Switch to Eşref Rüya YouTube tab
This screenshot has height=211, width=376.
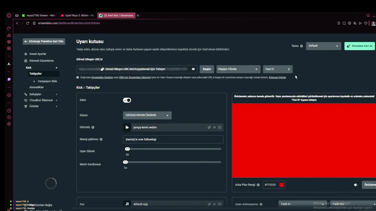pyautogui.click(x=77, y=16)
